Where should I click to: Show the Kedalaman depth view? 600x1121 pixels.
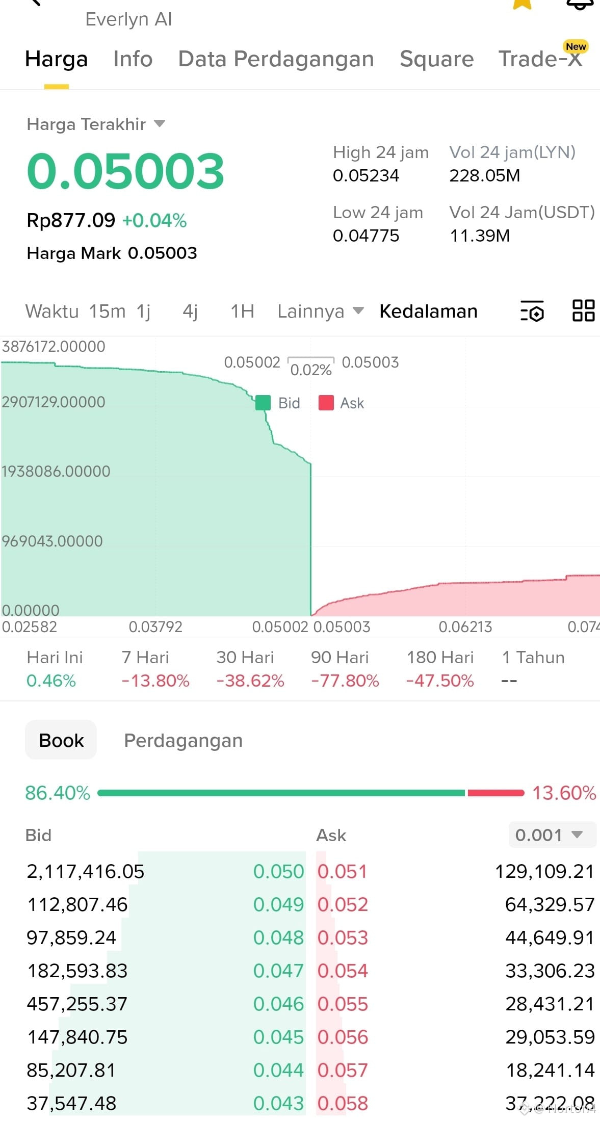[428, 311]
